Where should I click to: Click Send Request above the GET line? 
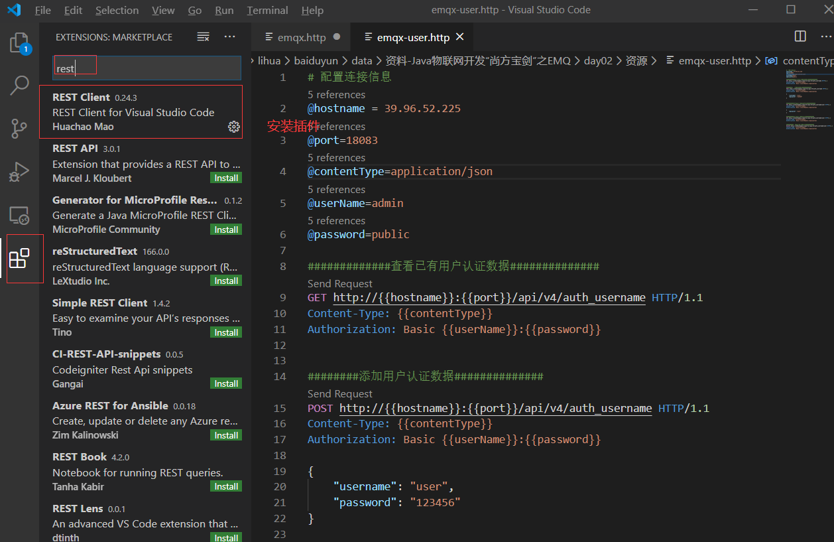pos(339,283)
